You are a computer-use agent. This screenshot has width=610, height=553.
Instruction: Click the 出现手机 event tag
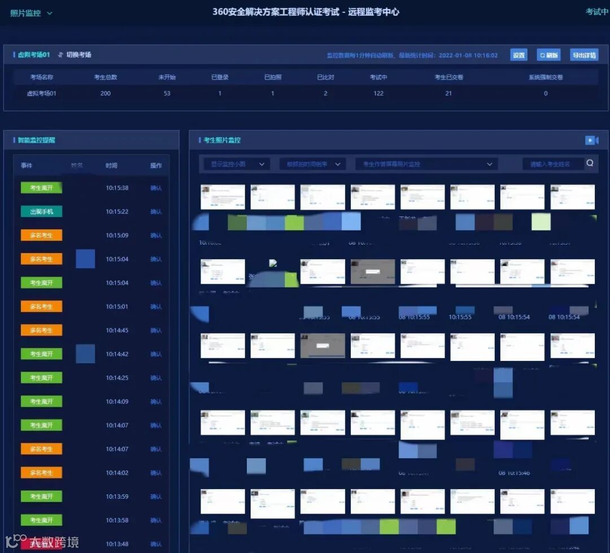pos(41,212)
